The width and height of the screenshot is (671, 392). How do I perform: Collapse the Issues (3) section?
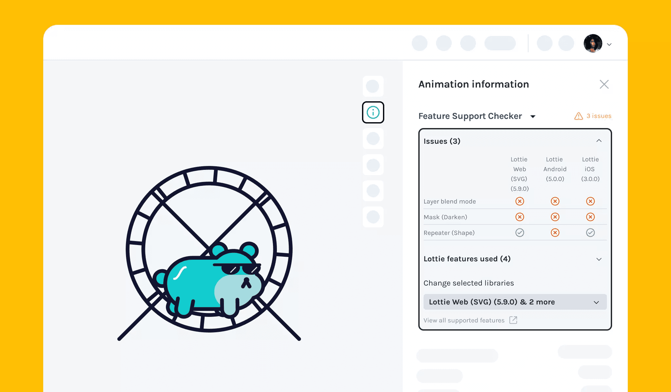[599, 140]
